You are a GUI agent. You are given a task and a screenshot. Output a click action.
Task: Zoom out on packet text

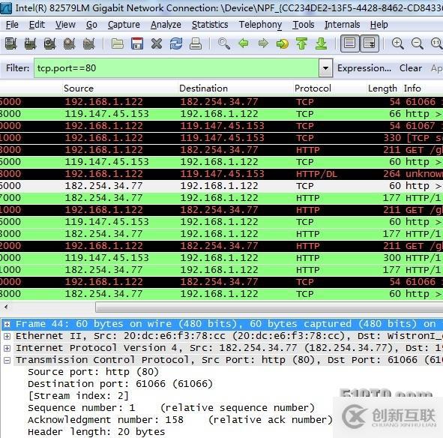click(418, 43)
